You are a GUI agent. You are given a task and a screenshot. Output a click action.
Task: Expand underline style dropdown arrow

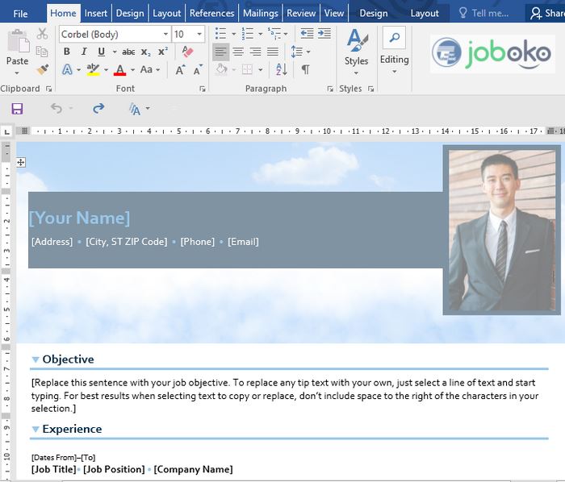pos(115,52)
